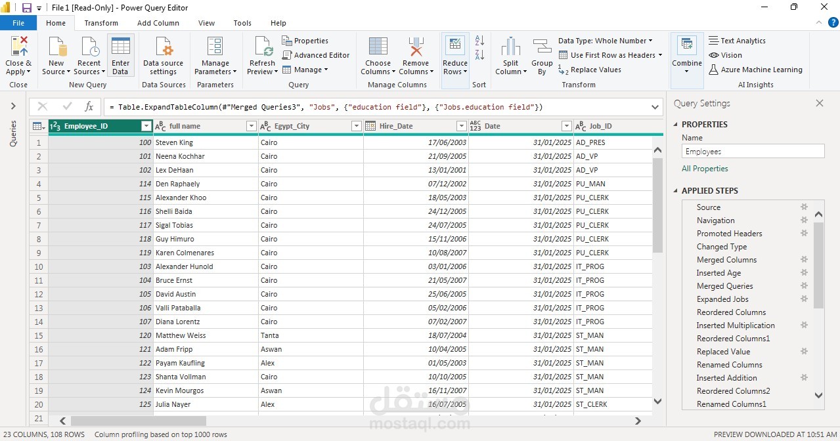Open Data Type: Whole Number dropdown
Screen dimensions: 840x441
click(606, 41)
